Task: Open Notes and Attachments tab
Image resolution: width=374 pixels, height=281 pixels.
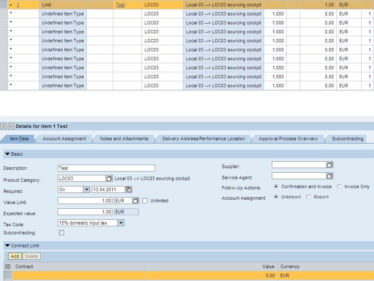Action: [124, 139]
